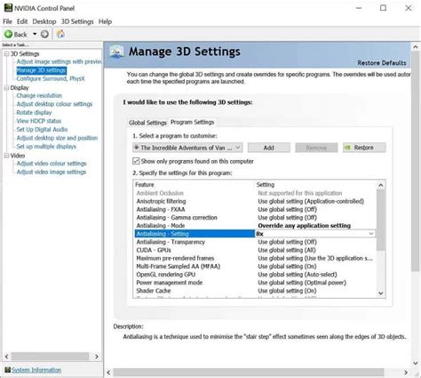Image resolution: width=421 pixels, height=378 pixels.
Task: Click the Manage 3D Settings header icon
Action: point(116,52)
